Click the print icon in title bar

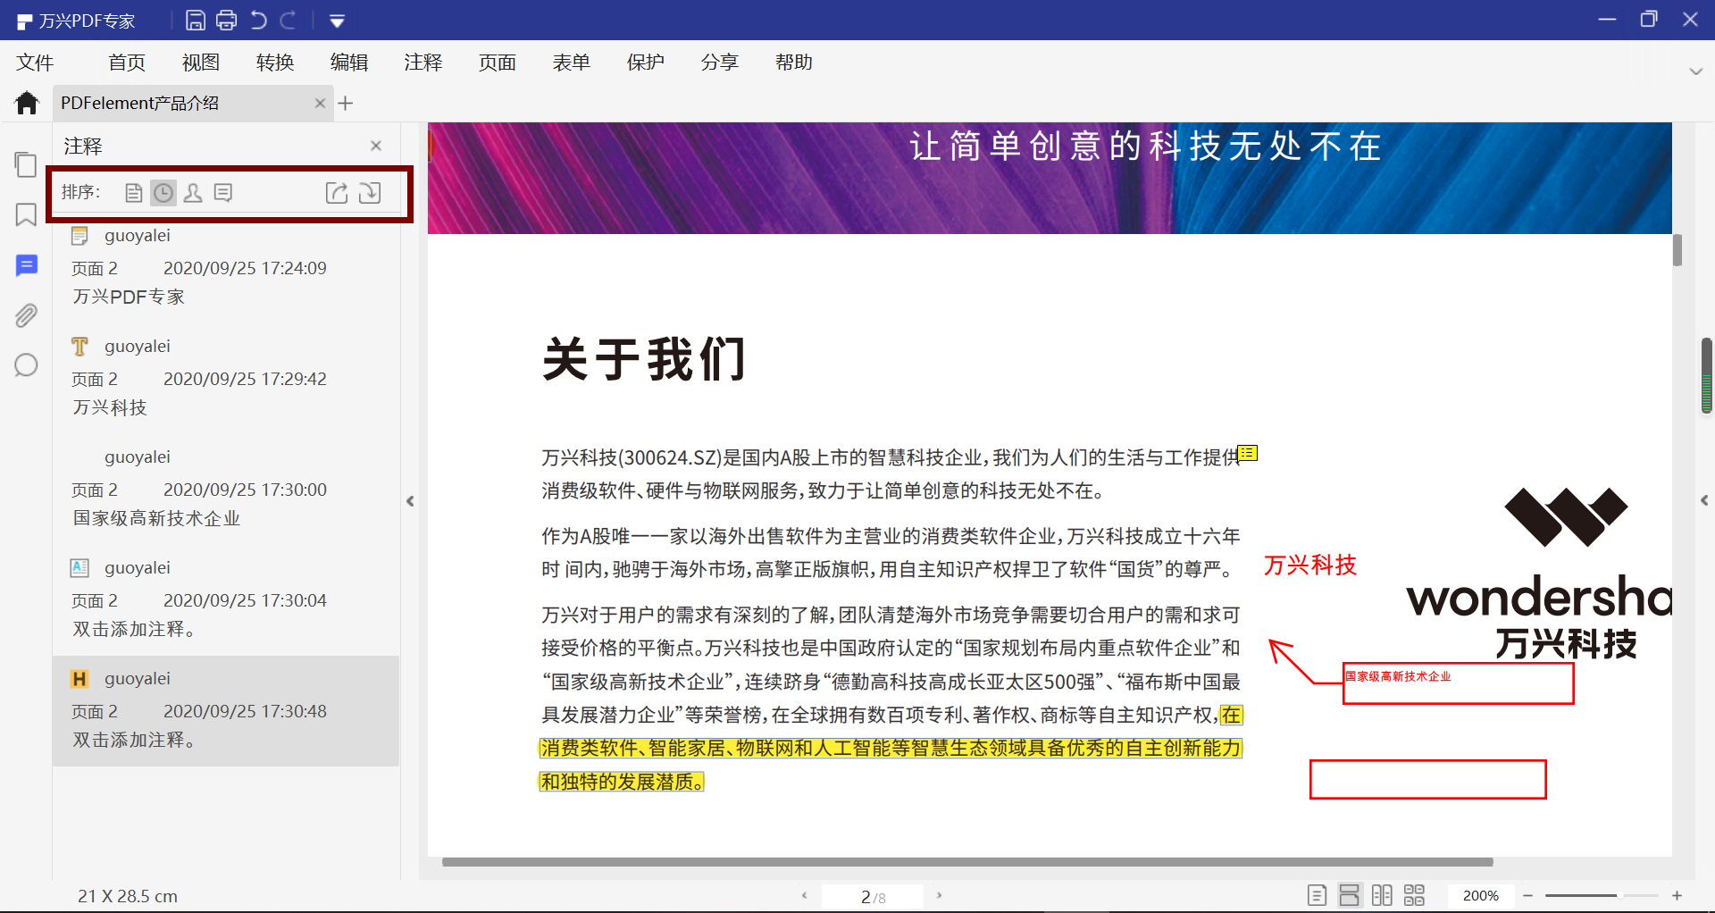(x=226, y=20)
